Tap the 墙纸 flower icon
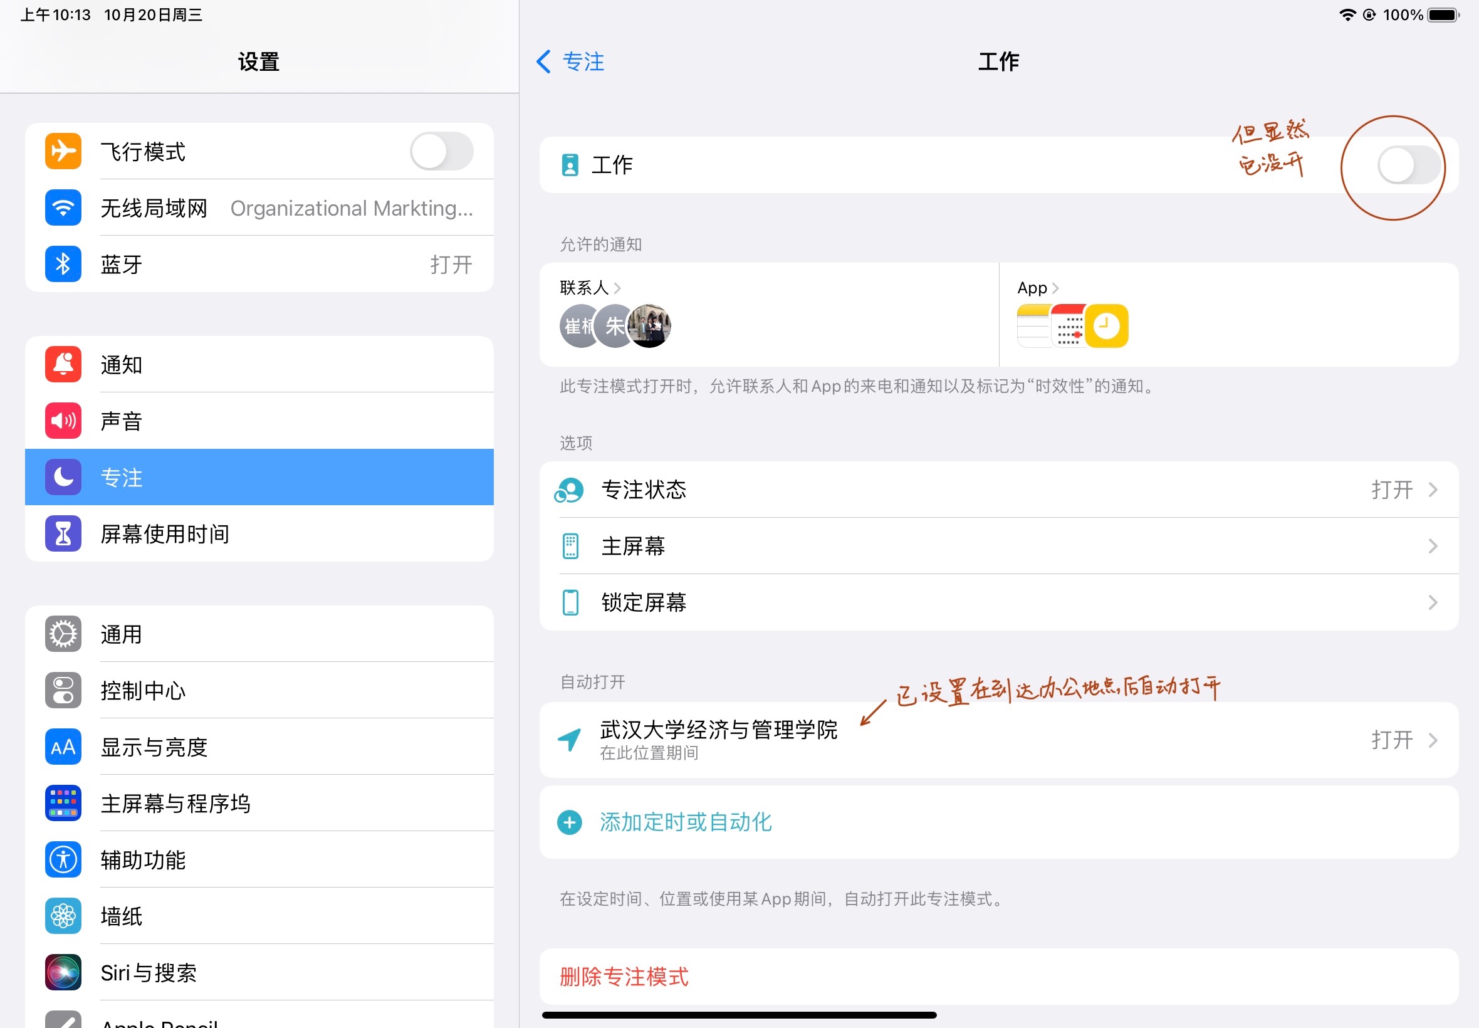The height and width of the screenshot is (1028, 1479). (x=63, y=915)
